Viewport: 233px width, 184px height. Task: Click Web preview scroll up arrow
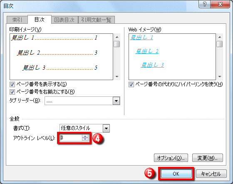click(220, 37)
